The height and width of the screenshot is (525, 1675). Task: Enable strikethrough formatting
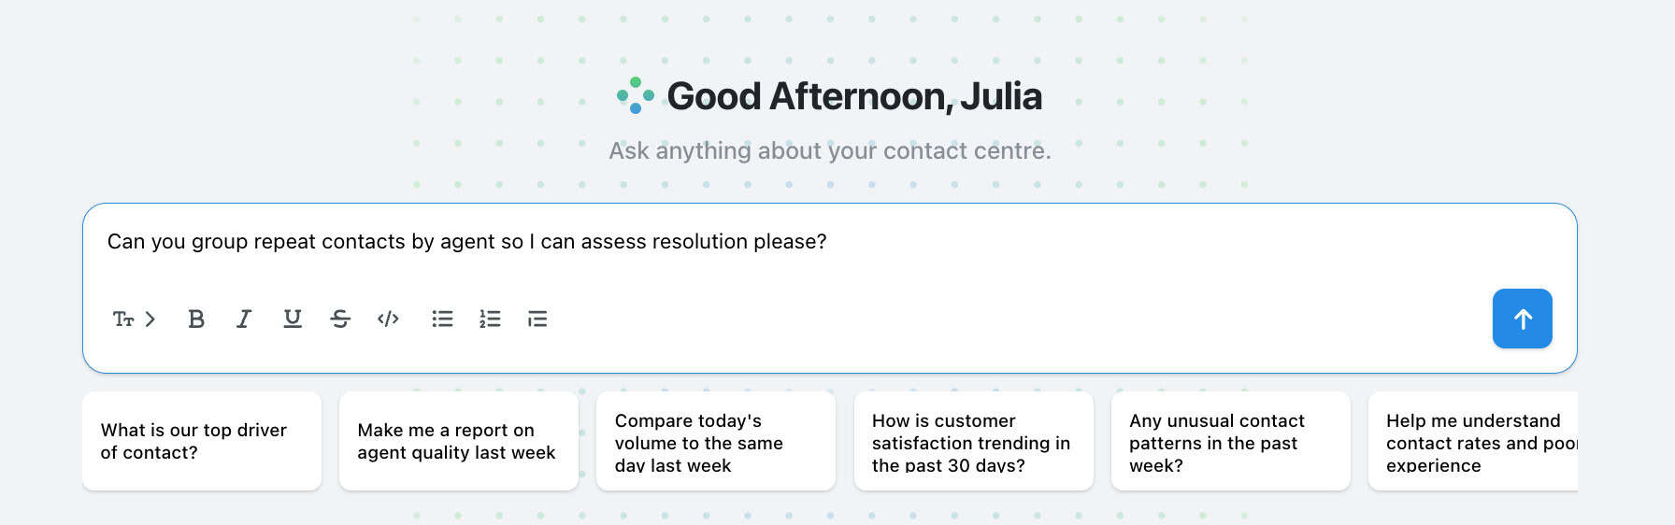click(x=340, y=319)
